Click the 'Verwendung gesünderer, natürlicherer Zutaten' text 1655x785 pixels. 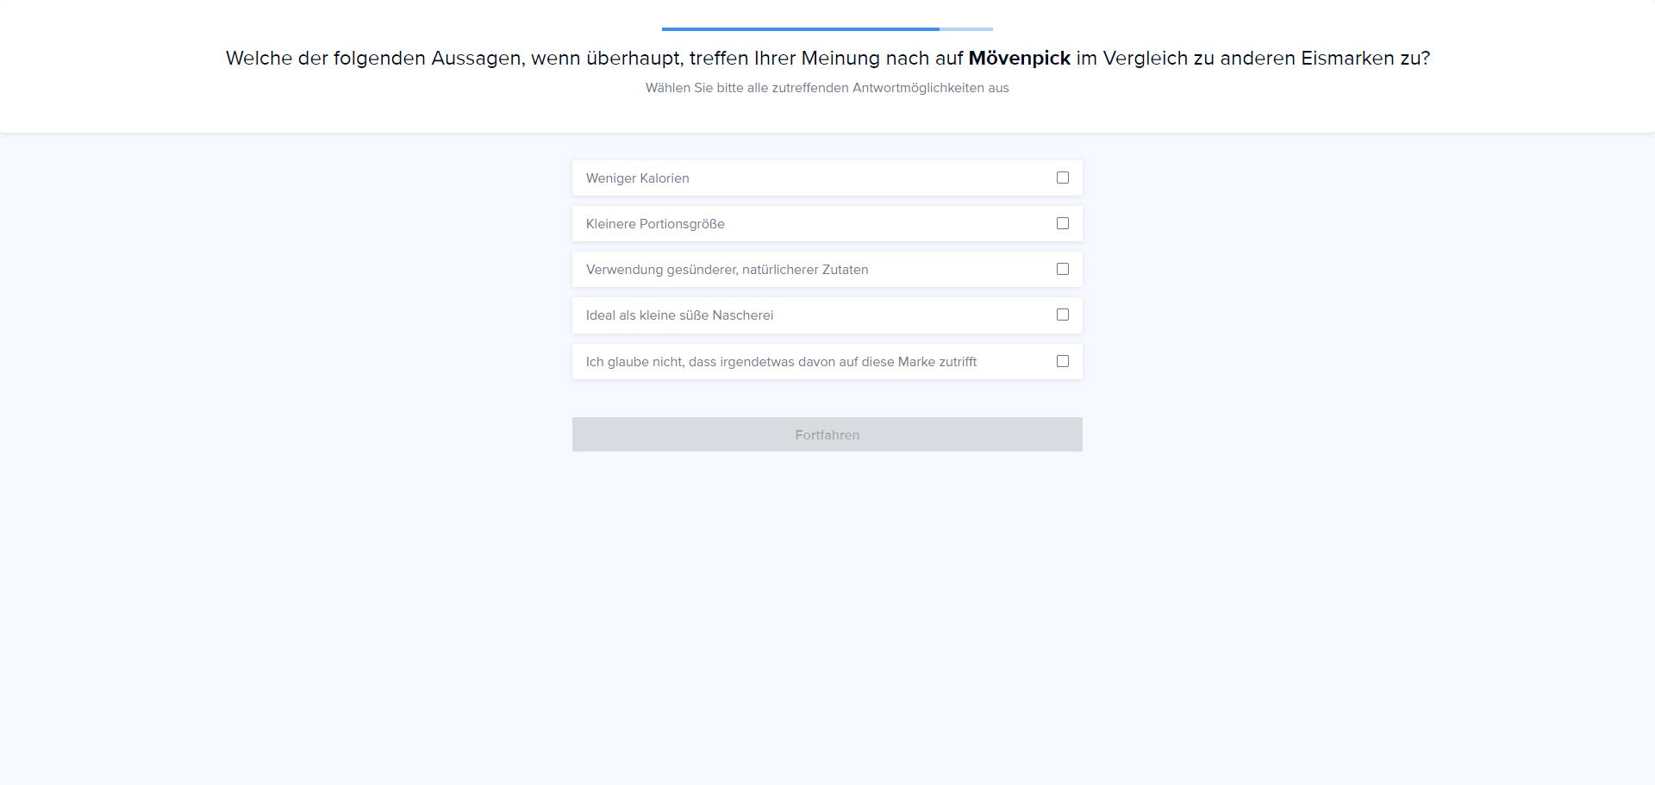click(x=728, y=270)
